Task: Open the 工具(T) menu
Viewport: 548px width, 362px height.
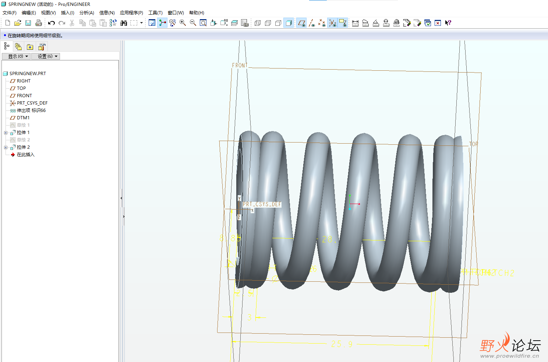Action: point(155,13)
